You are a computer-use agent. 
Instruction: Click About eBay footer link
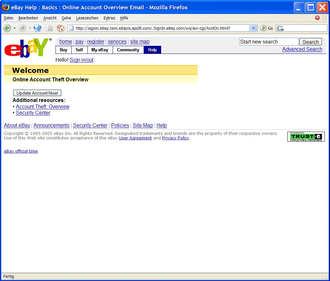17,125
